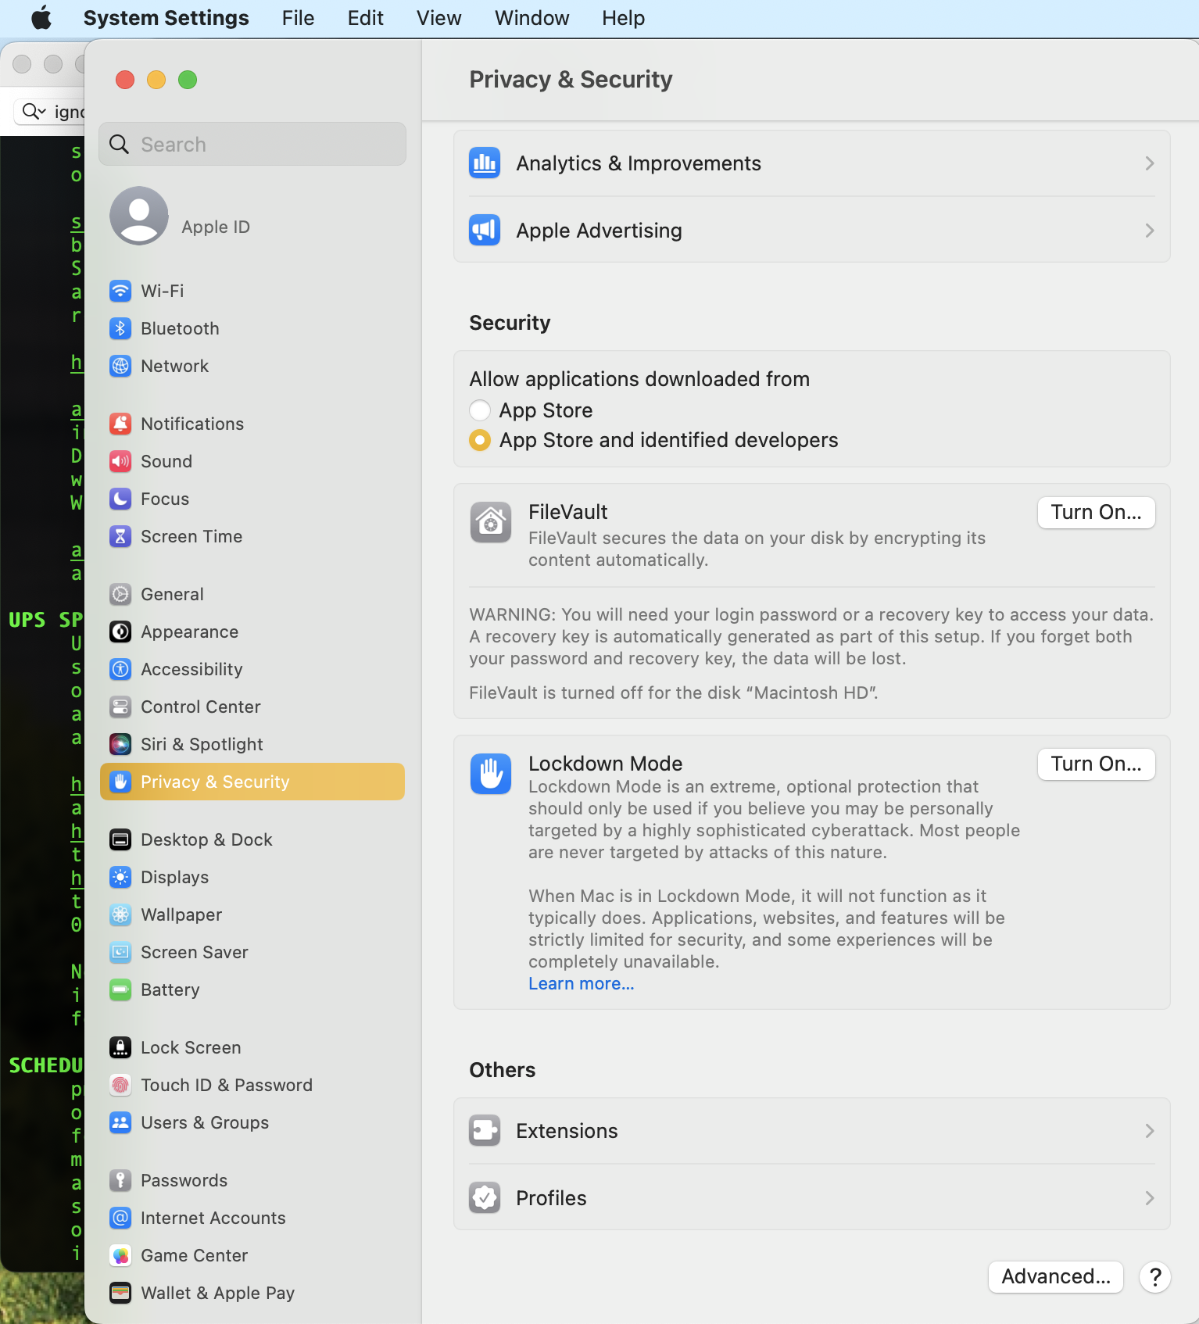This screenshot has height=1324, width=1199.
Task: Select the General gear icon
Action: point(120,594)
